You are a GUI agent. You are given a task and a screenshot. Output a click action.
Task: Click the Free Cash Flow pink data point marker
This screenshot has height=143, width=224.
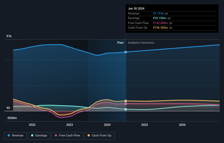point(126,104)
